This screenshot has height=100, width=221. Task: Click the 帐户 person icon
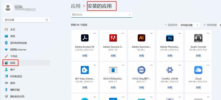click(x=6, y=69)
